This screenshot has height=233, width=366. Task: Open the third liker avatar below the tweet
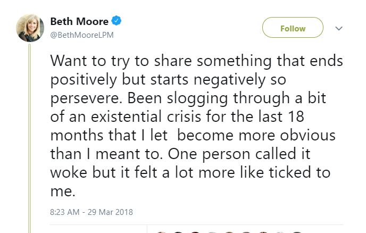(x=195, y=231)
